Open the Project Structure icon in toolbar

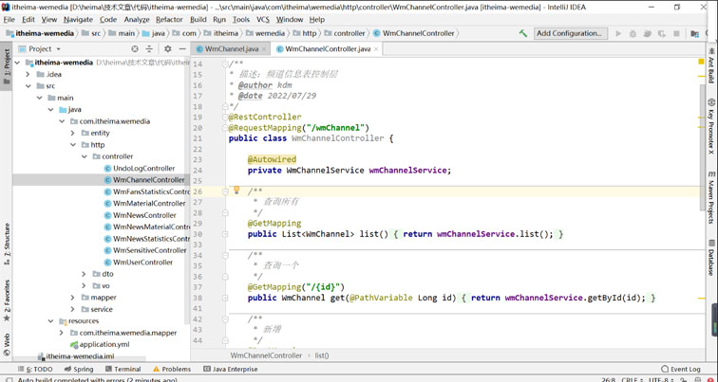point(695,33)
